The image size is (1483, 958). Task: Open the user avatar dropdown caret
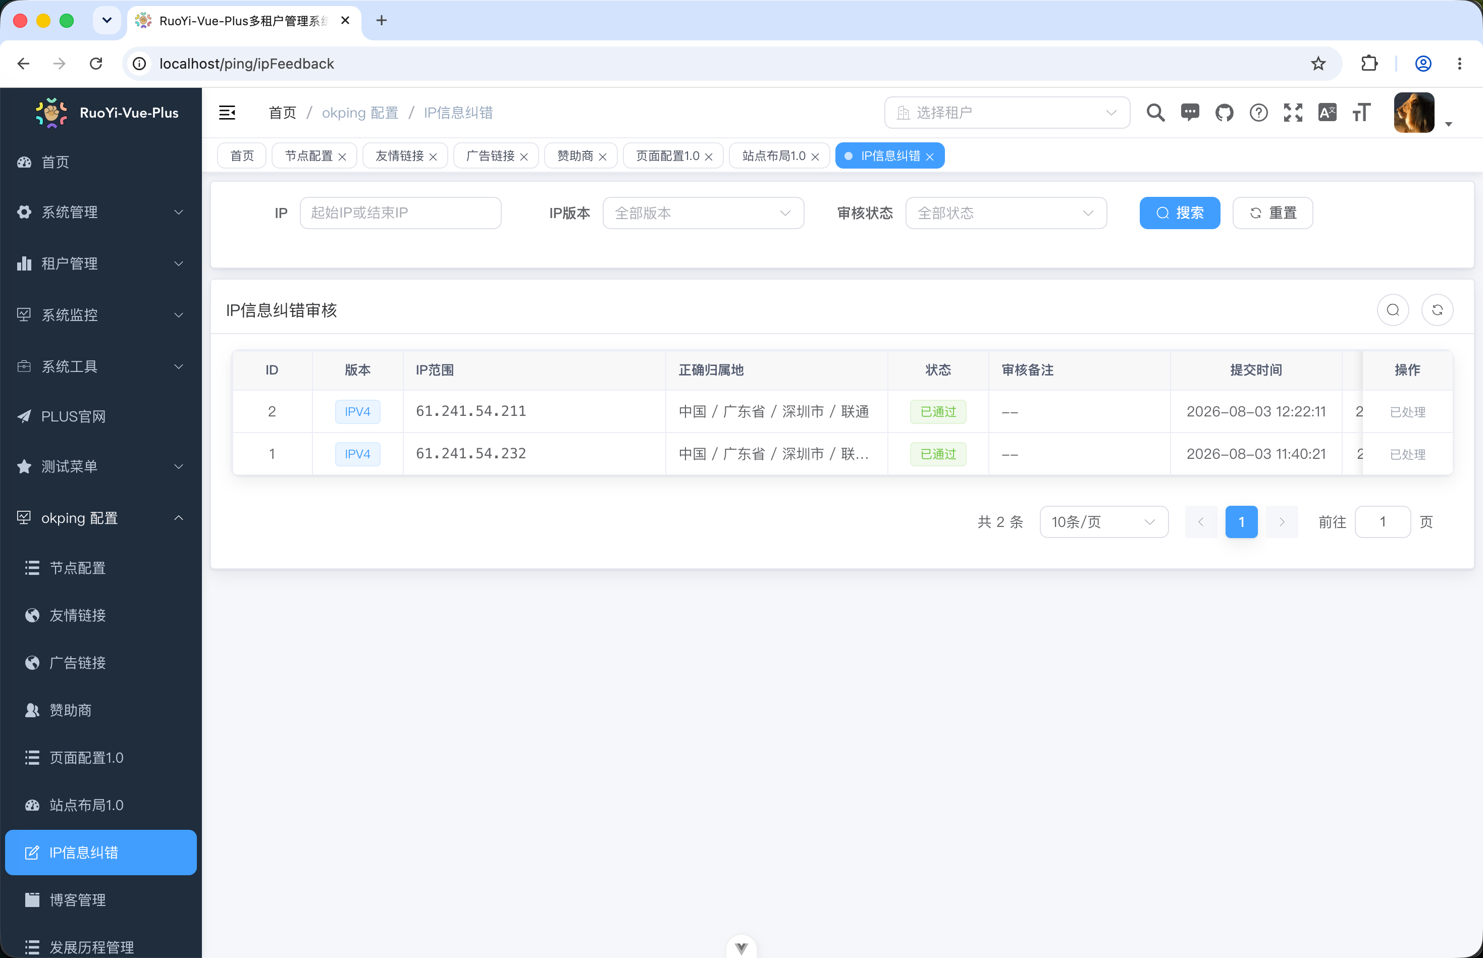tap(1448, 124)
